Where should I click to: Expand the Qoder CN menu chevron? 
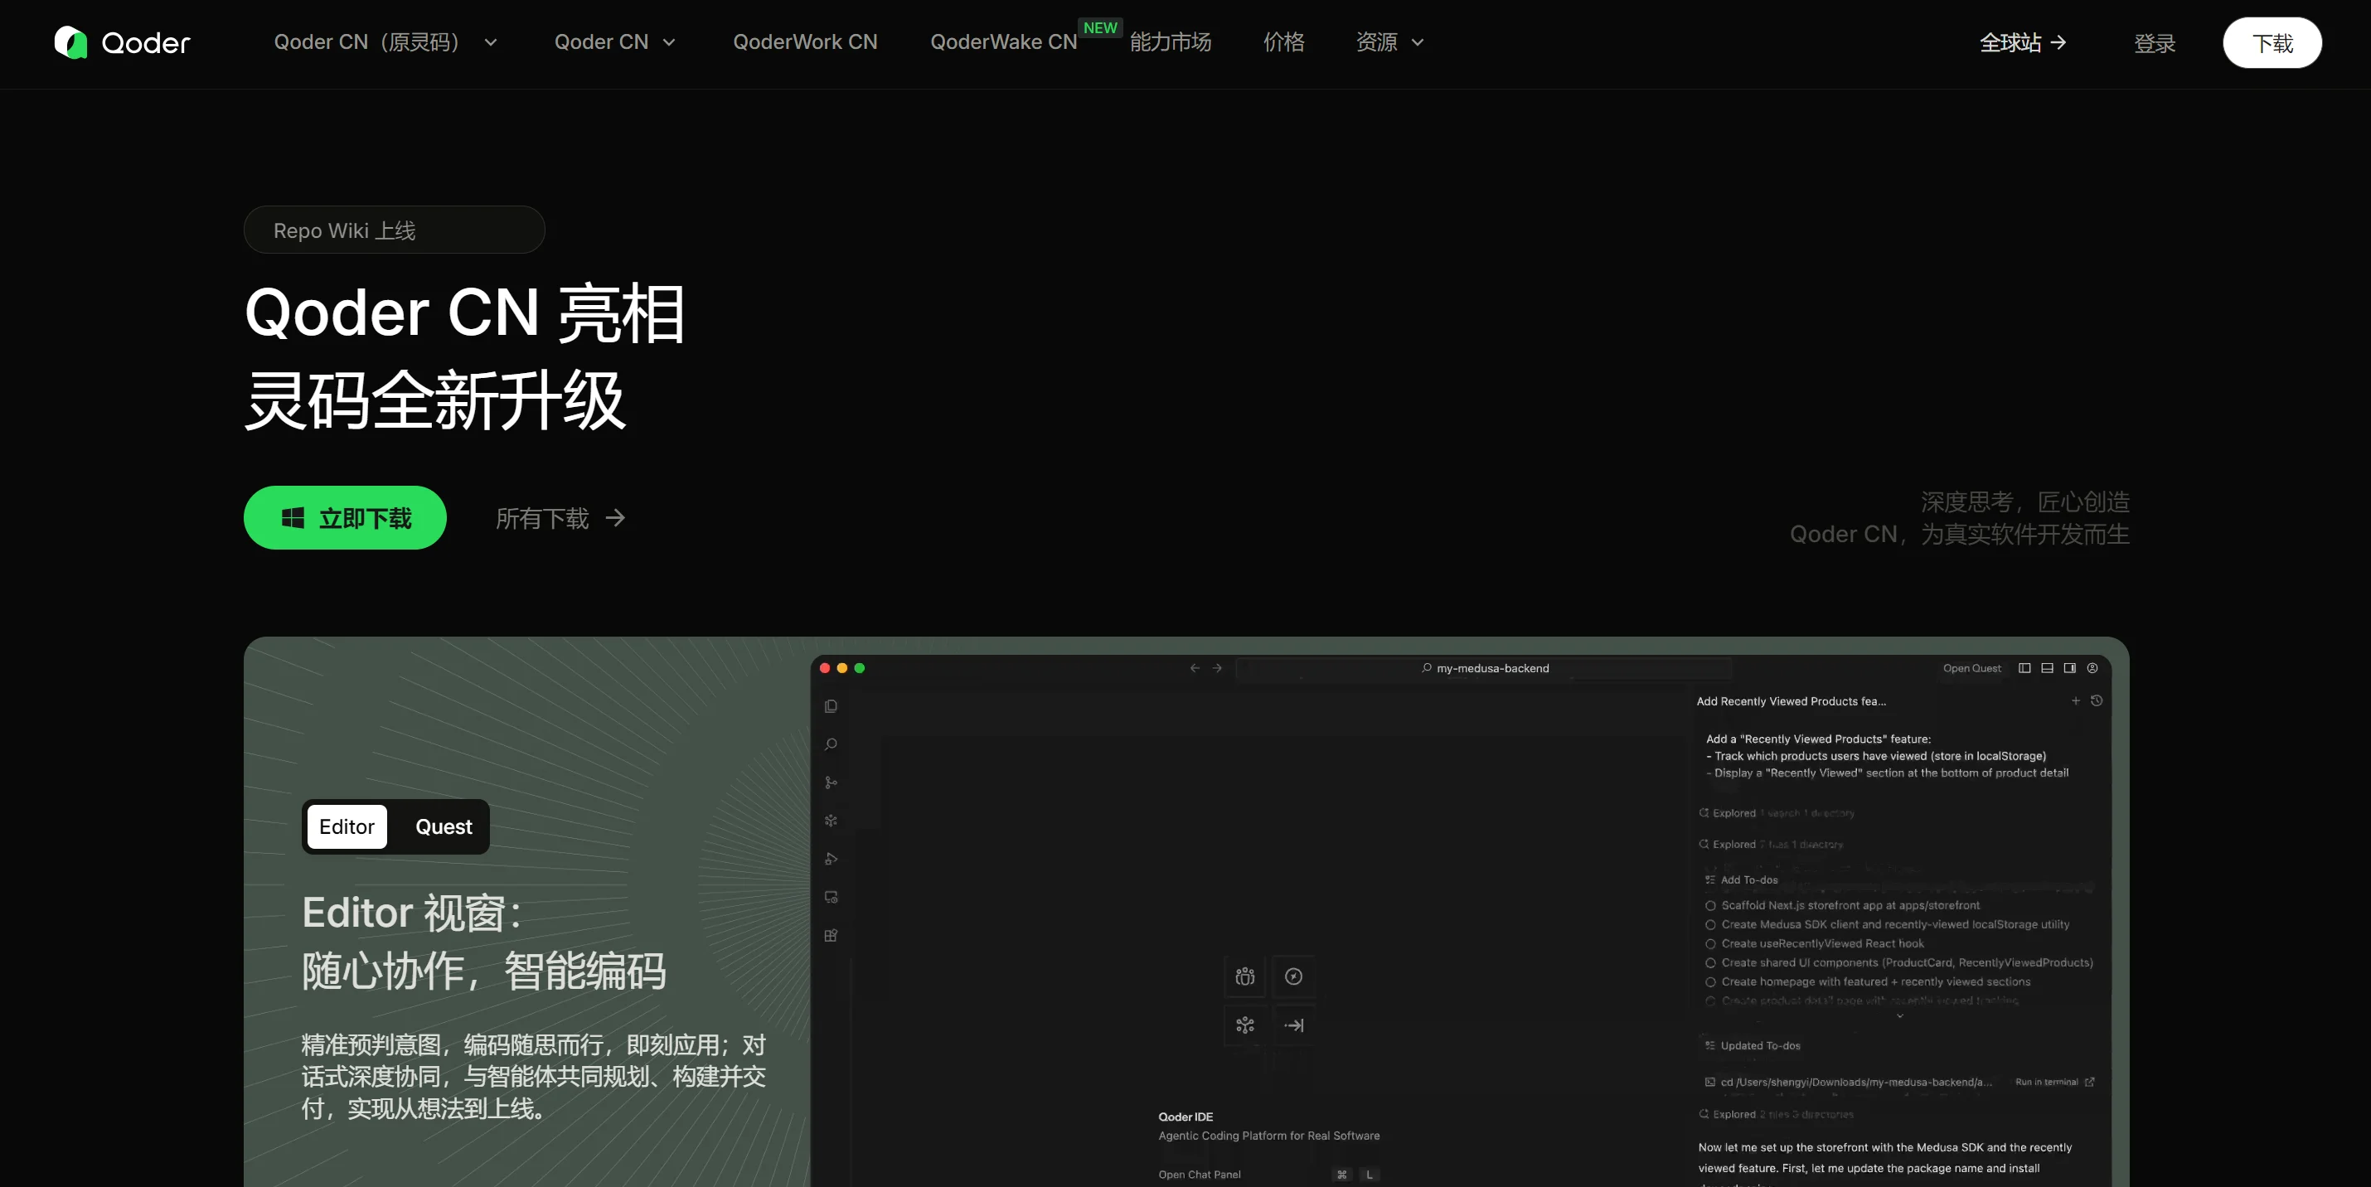(669, 42)
